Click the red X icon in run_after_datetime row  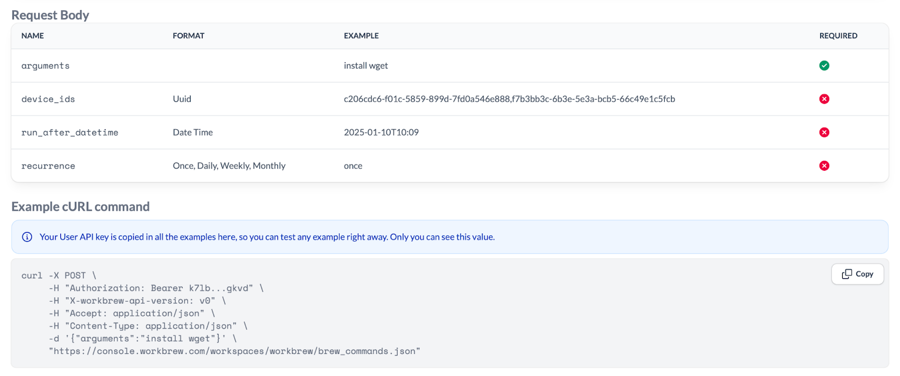pyautogui.click(x=824, y=133)
